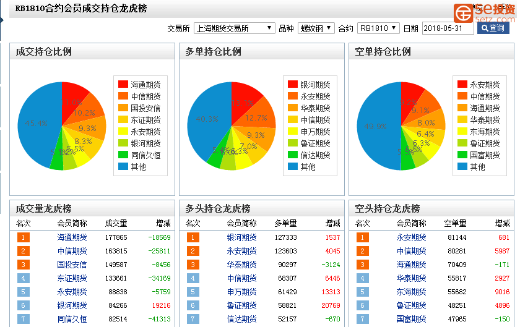
Task: Open 海通期货 link in 空头持仓龙虎榜
Action: tap(411, 265)
